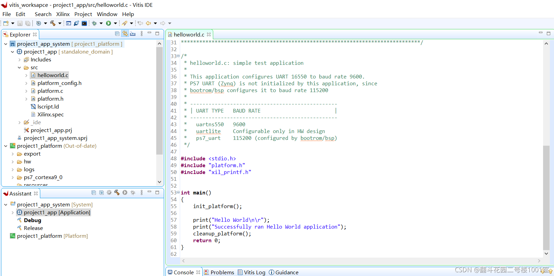Click Assistant panel Debug bug icon
This screenshot has width=554, height=276.
coord(133,193)
